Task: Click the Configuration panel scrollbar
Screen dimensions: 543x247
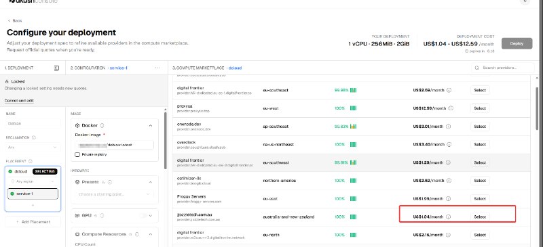Action: point(166,141)
